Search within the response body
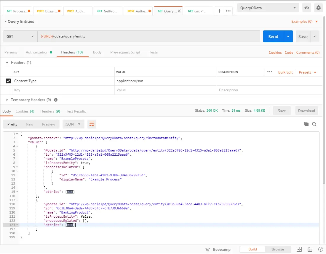Screen dimensions: 326x254 tap(314, 124)
